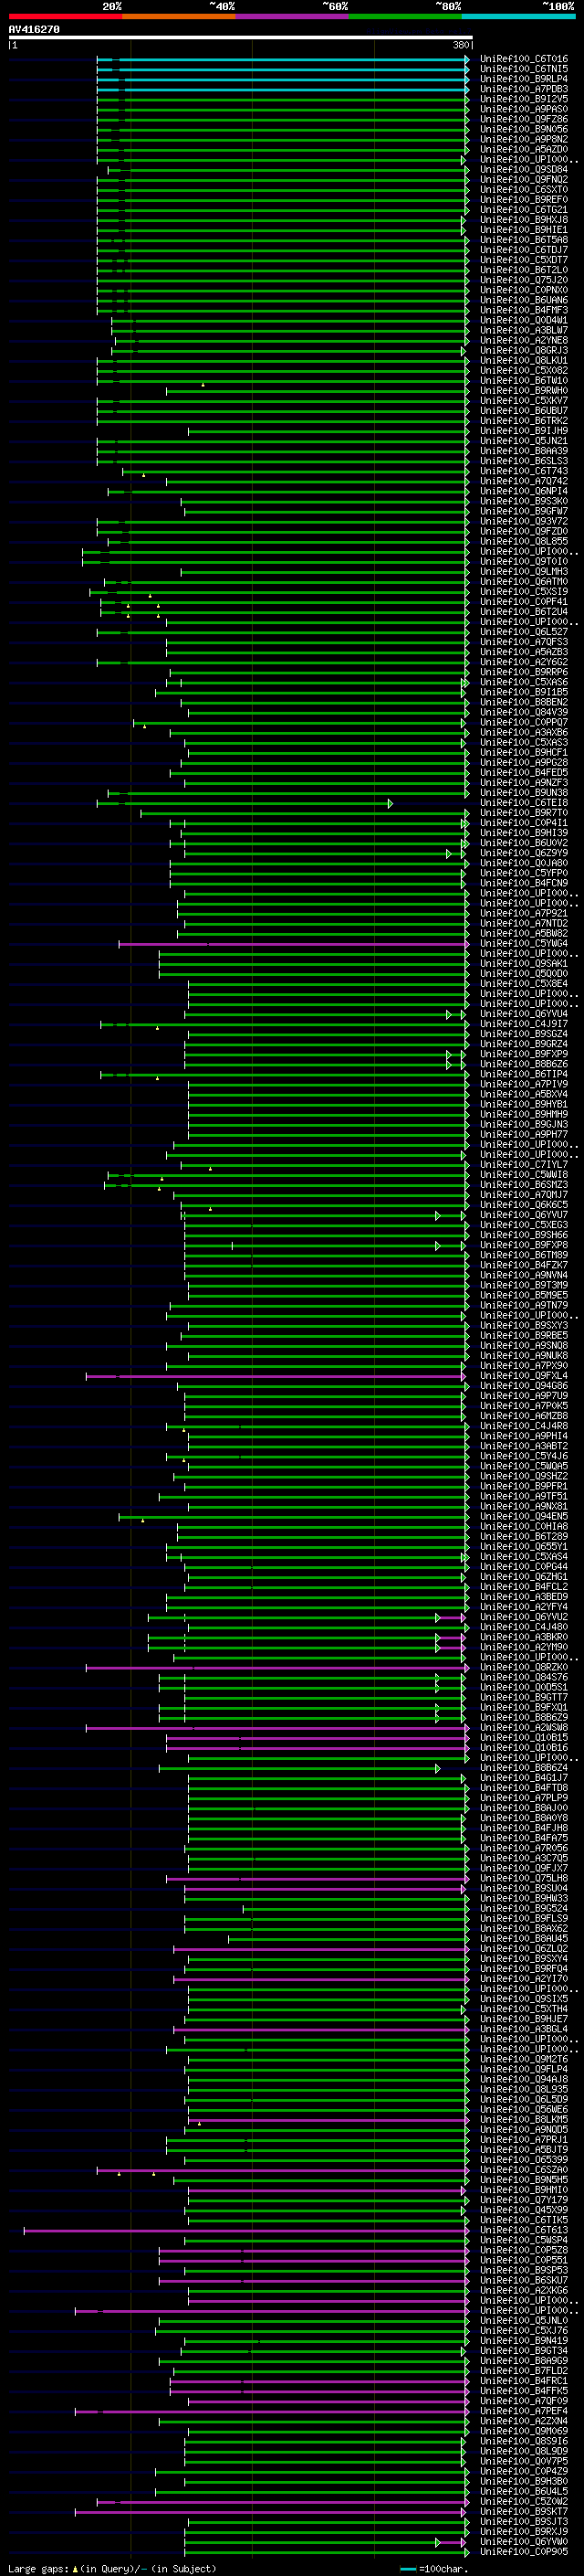The image size is (584, 2576).
Task: Select hit UniRef100_B8B6Z6
Action: pyautogui.click(x=524, y=1064)
